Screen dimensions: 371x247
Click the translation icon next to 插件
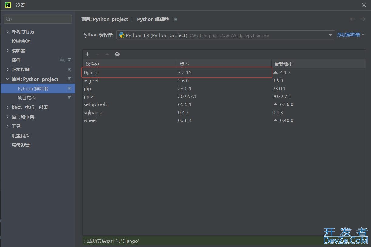pos(62,60)
